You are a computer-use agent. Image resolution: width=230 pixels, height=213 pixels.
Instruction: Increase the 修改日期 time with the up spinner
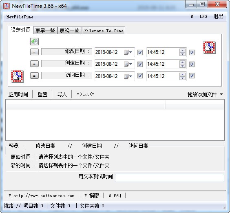pyautogui.click(x=182, y=51)
